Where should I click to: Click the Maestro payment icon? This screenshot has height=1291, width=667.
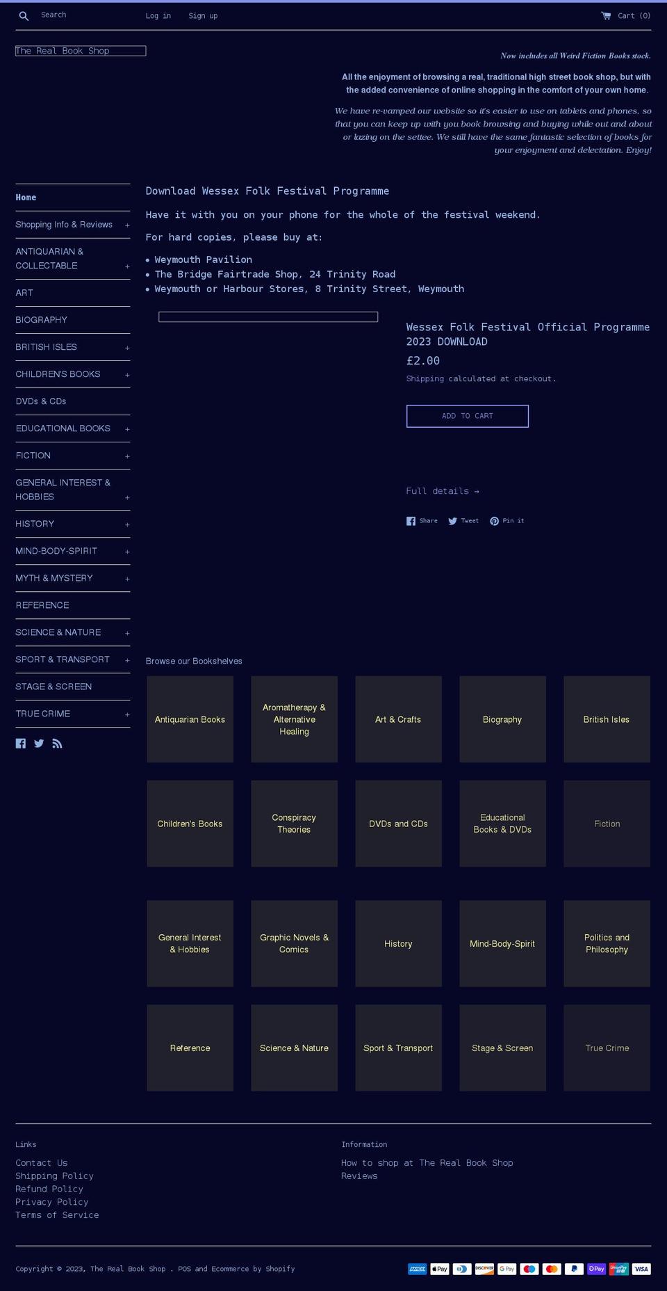pos(529,1269)
